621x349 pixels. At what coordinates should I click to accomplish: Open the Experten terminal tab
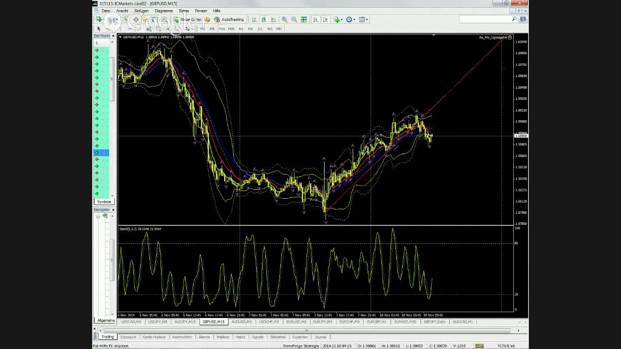click(300, 337)
